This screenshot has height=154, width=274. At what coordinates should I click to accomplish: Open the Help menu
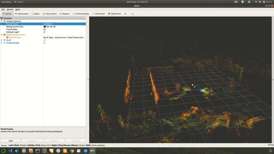click(x=18, y=9)
